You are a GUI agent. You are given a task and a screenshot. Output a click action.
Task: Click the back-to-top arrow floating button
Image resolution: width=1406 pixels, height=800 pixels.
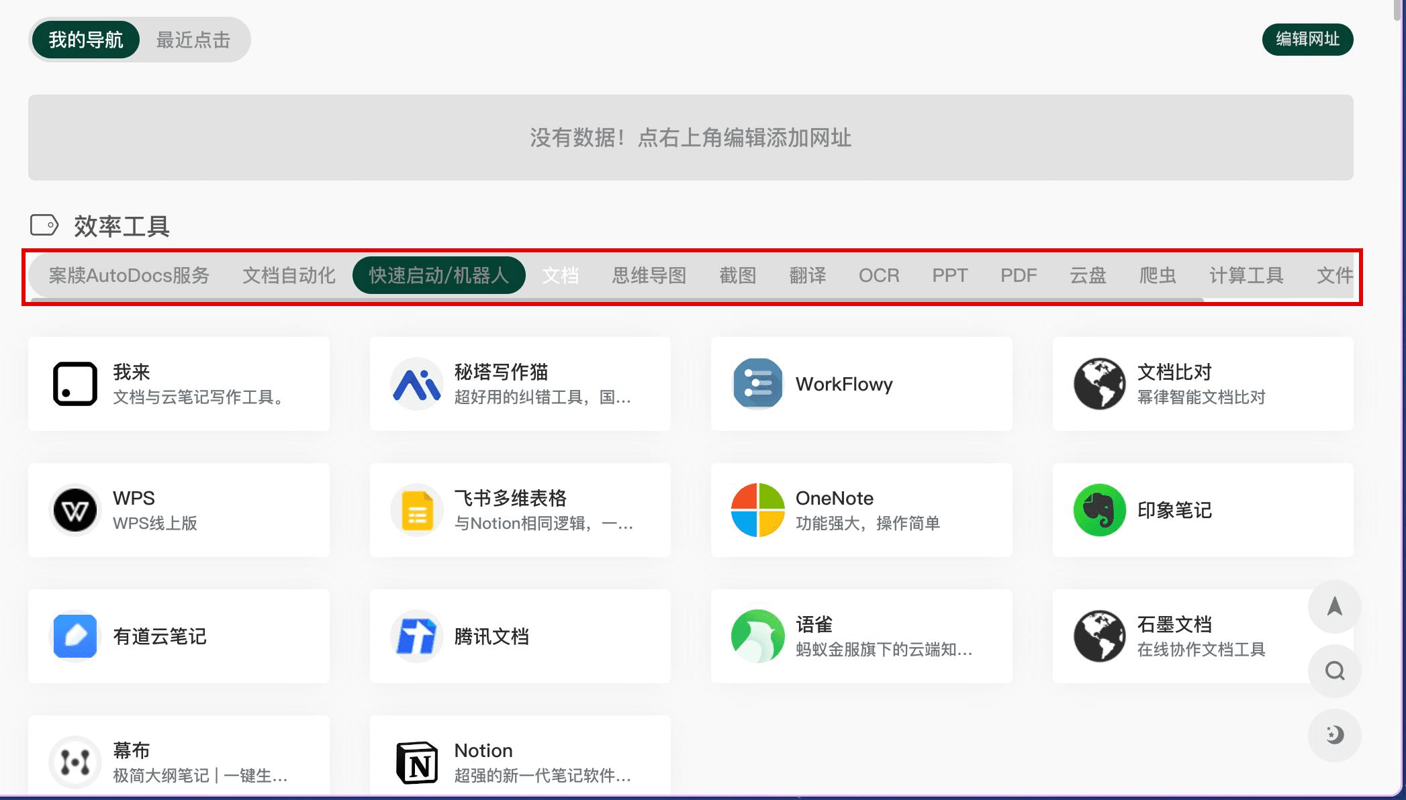pos(1335,607)
